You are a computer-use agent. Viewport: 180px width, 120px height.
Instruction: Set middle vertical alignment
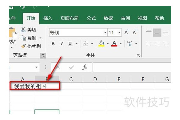tap(157, 32)
